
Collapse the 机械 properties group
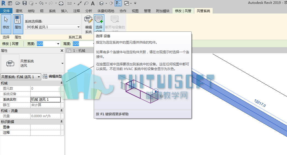[x=61, y=83]
